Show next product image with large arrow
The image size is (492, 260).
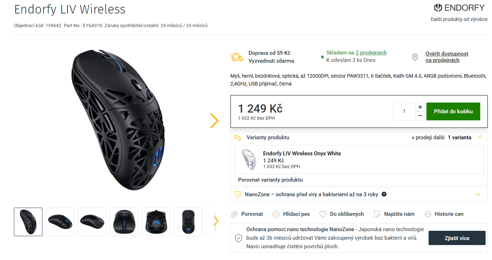point(214,121)
